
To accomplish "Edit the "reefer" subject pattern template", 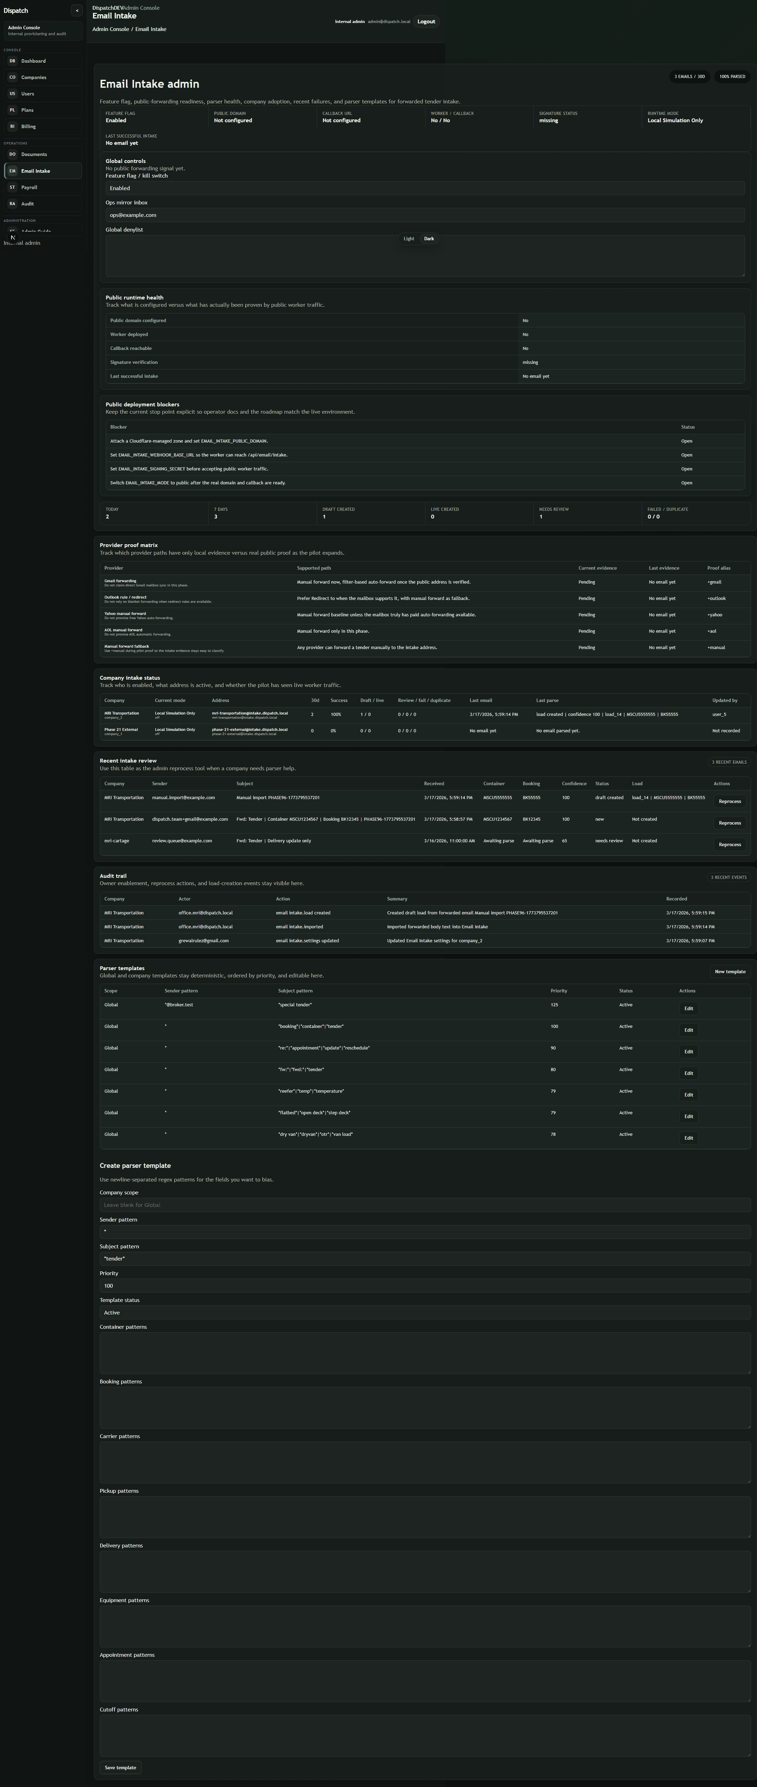I will (688, 1095).
